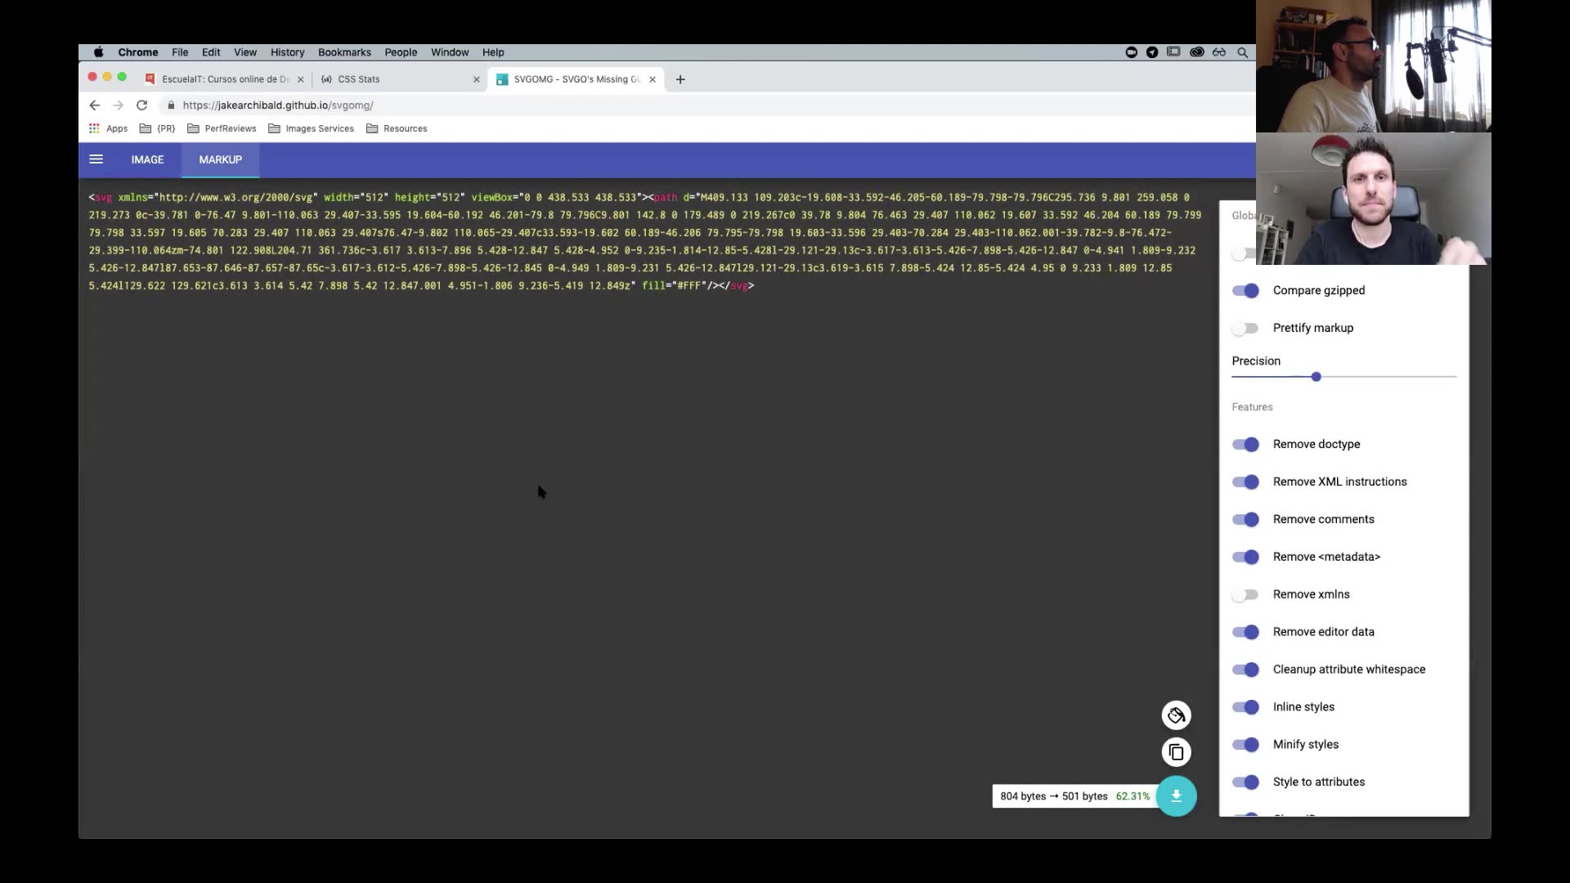Close the CSS Stats tab
1570x883 pixels.
point(477,79)
